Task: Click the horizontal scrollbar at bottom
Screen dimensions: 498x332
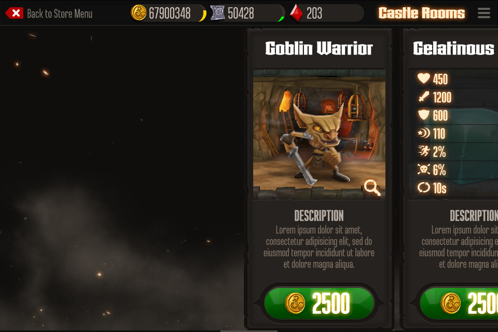Action: [x=249, y=331]
